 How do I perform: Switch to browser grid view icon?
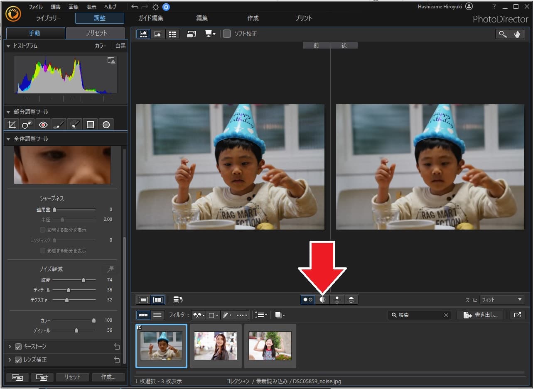pyautogui.click(x=172, y=34)
